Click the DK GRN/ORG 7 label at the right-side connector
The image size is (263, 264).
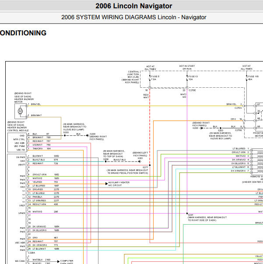pyautogui.click(x=240, y=171)
